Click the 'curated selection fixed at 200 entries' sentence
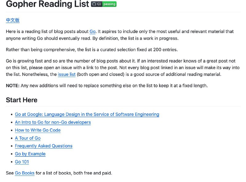The image size is (246, 182). [92, 50]
